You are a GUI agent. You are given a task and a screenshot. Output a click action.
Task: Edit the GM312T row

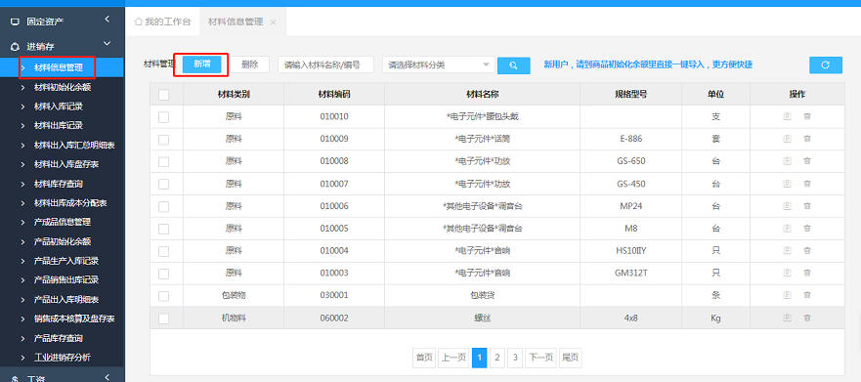click(x=787, y=273)
